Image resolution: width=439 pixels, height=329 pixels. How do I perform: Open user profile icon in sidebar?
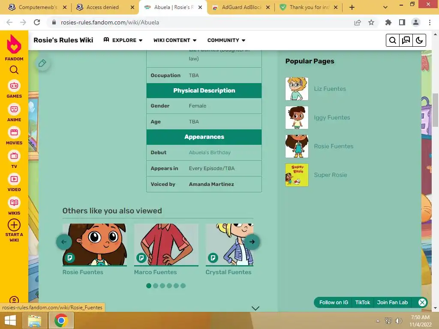point(14,300)
